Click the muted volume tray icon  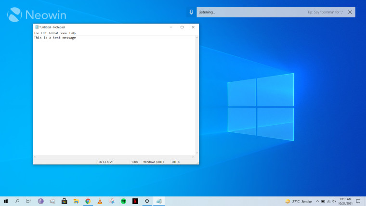(x=334, y=201)
